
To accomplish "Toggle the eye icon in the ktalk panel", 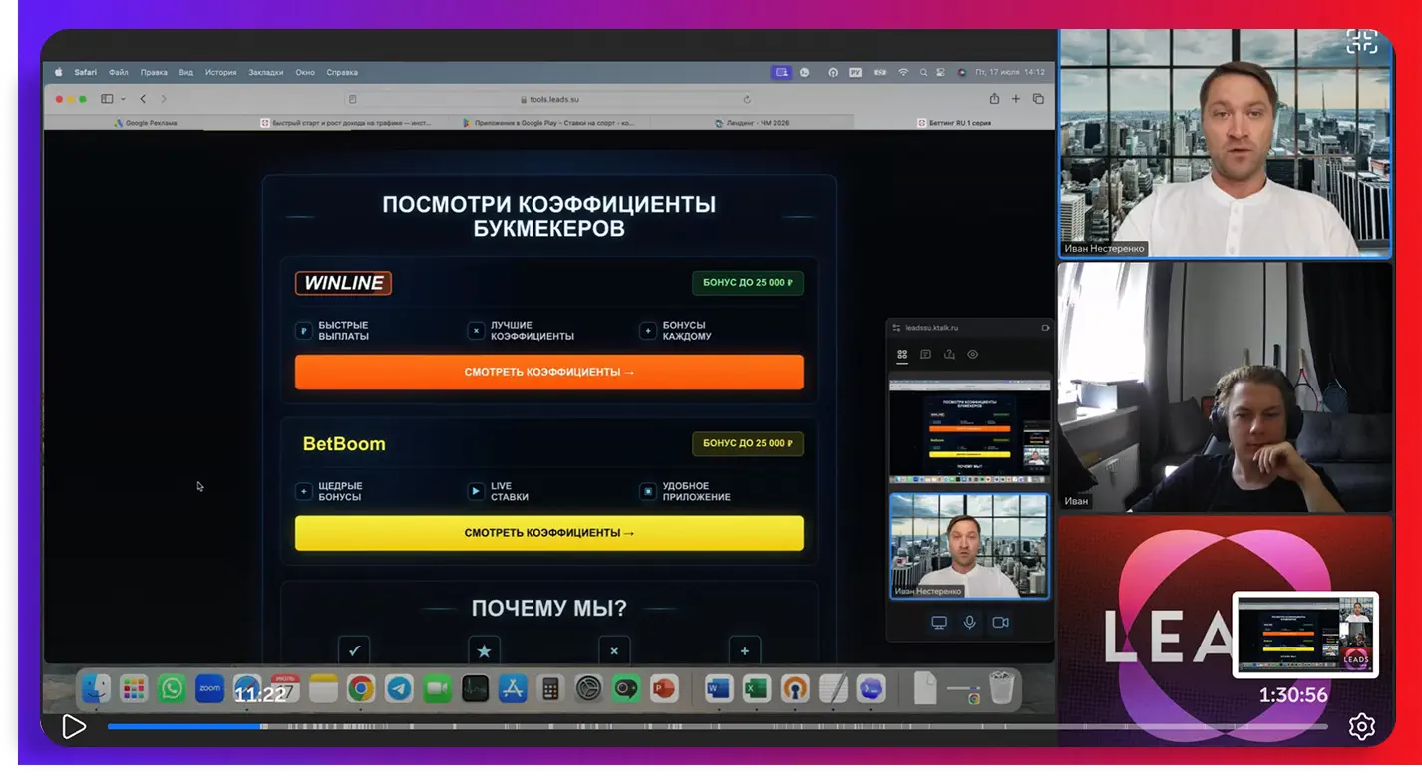I will [972, 355].
